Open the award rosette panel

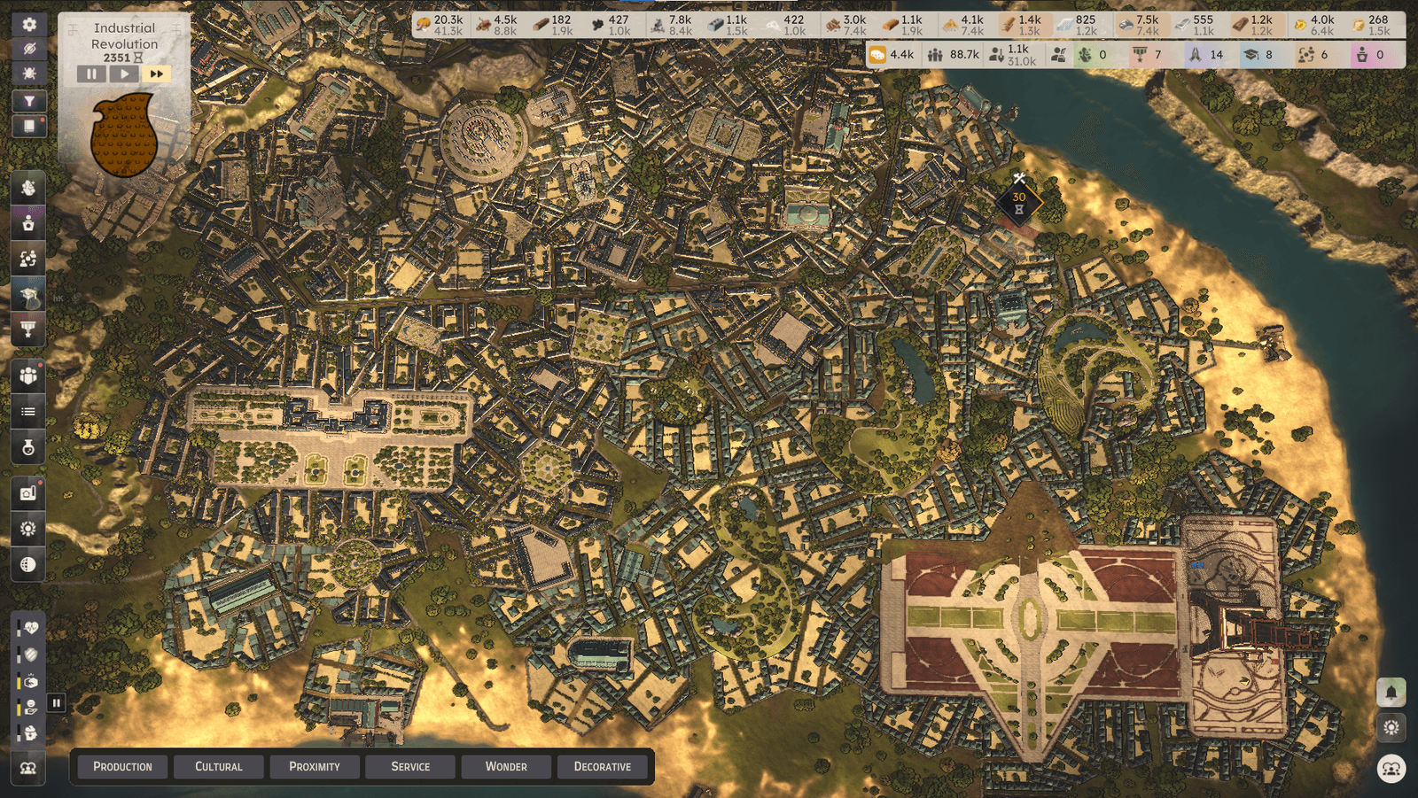click(28, 529)
